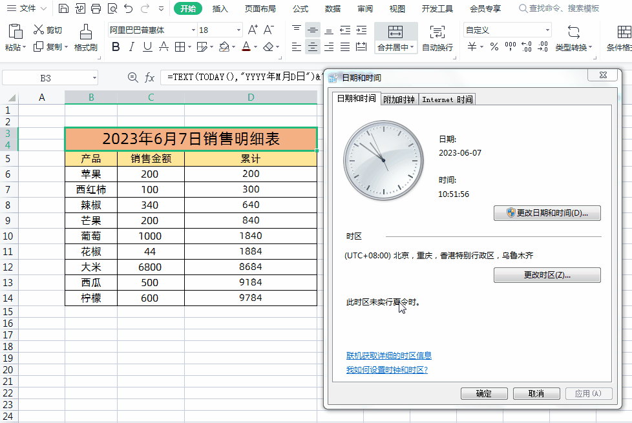Screen dimensions: 632x423
Task: Click the zoom magnifier beside formula bar
Action: (132, 77)
